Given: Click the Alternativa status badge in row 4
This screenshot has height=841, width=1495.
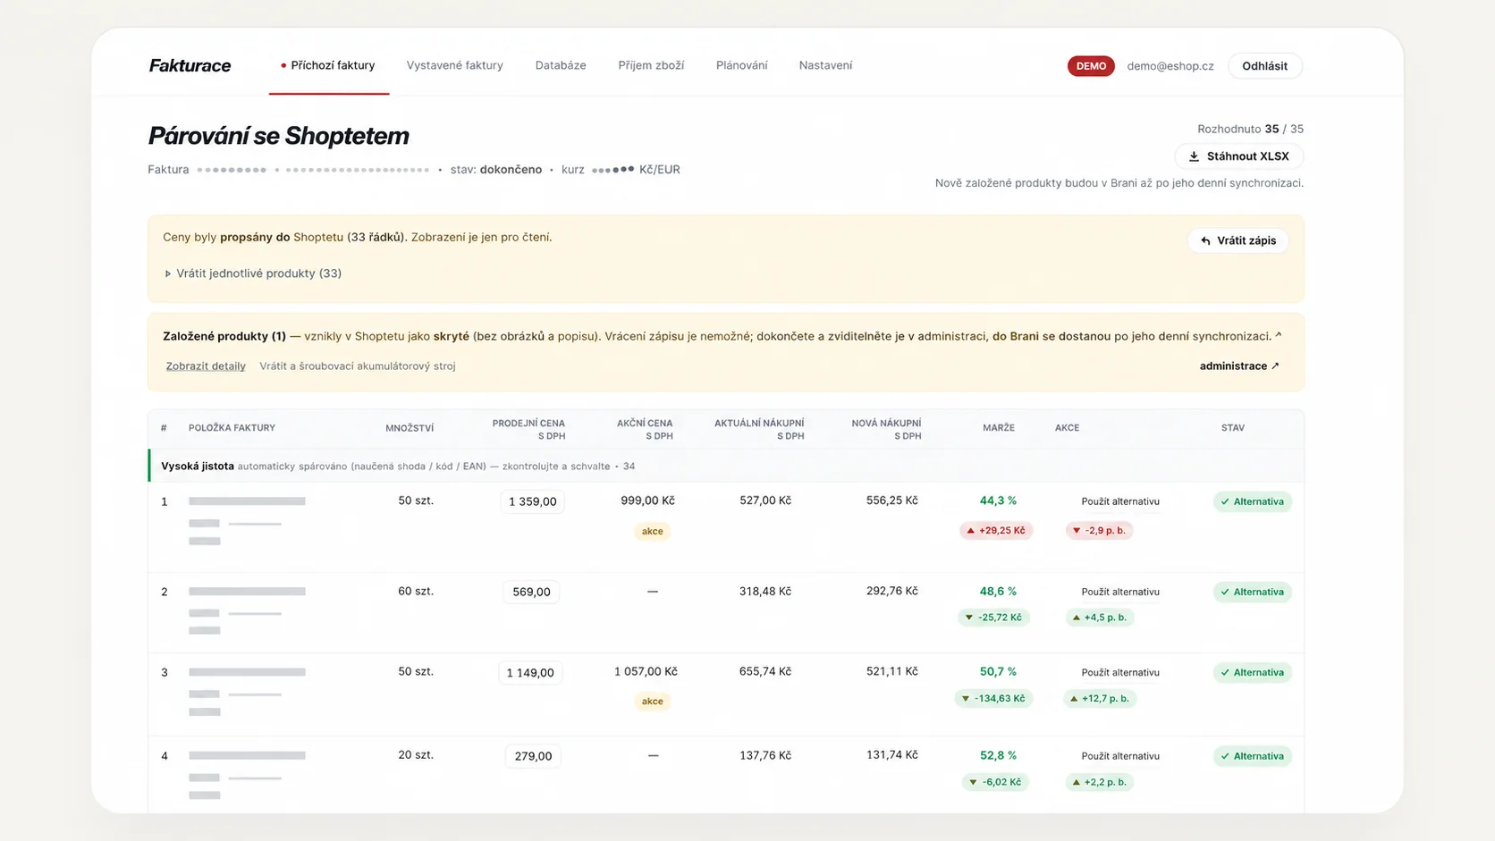Looking at the screenshot, I should [x=1253, y=756].
